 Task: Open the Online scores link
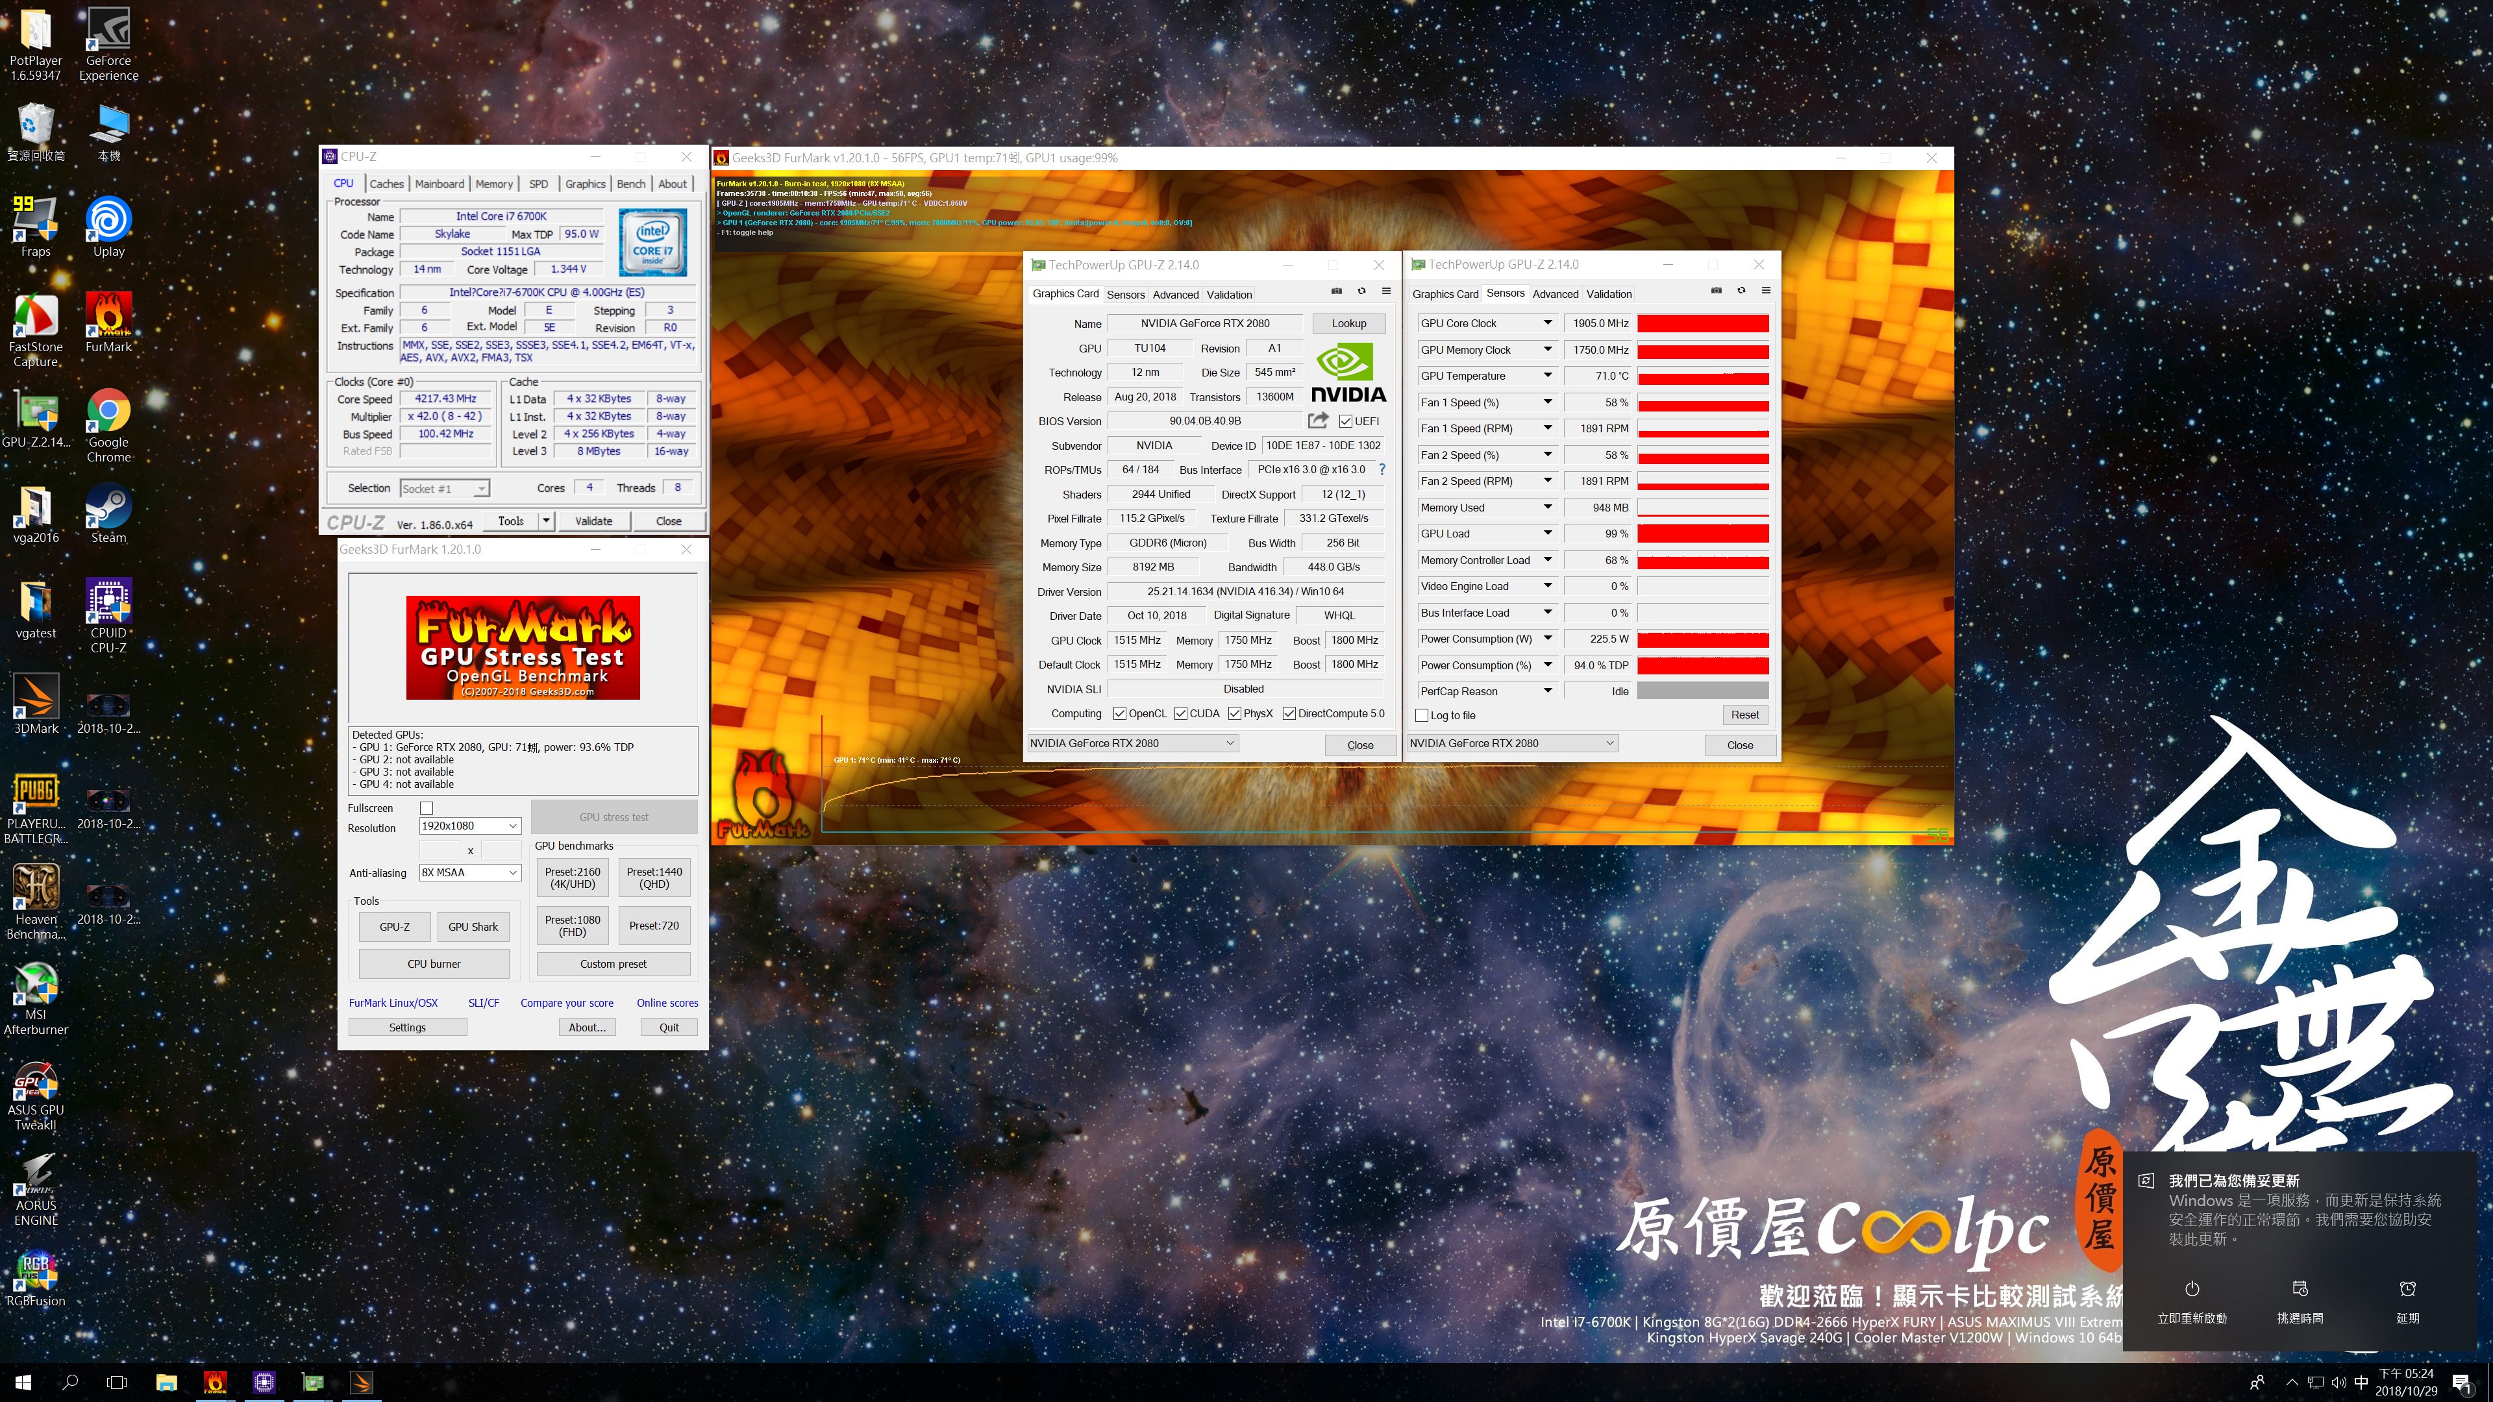click(x=667, y=1002)
